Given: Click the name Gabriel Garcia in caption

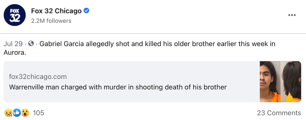Looking at the screenshot, I should pos(62,44).
